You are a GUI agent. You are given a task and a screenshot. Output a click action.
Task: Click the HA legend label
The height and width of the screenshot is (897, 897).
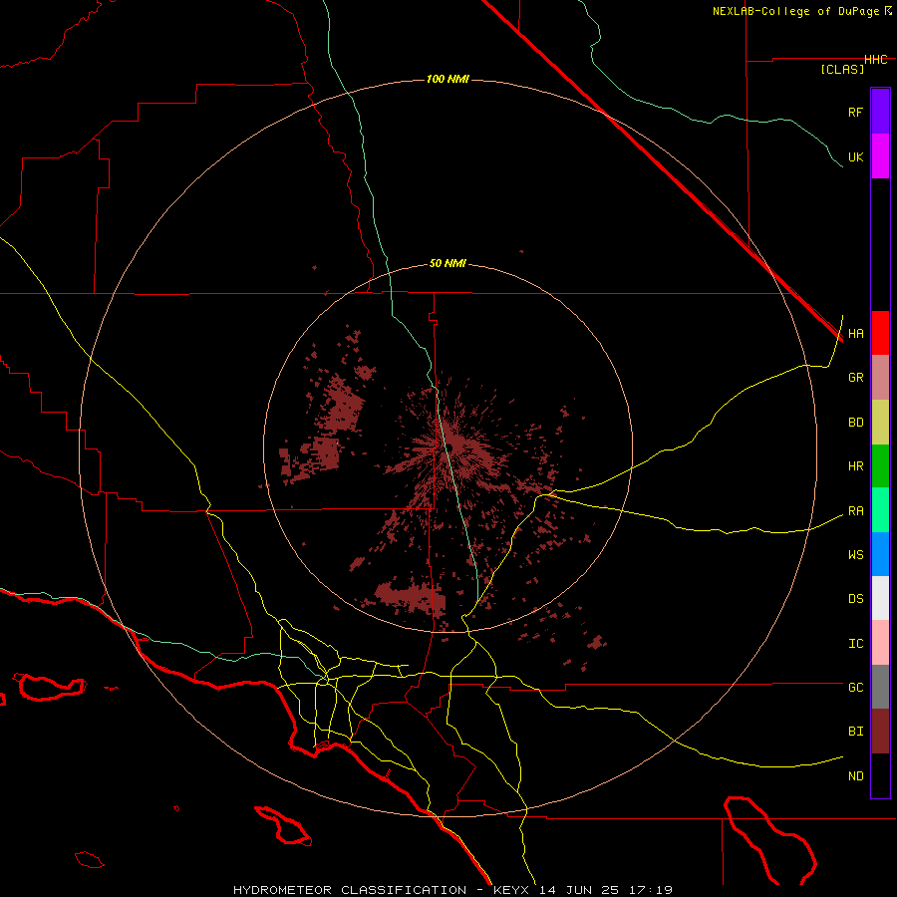[855, 334]
